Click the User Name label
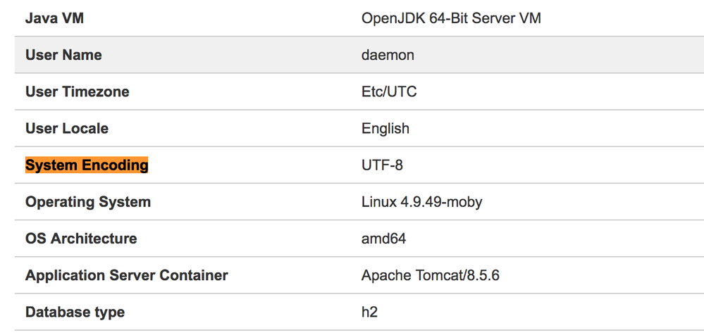 coord(63,55)
